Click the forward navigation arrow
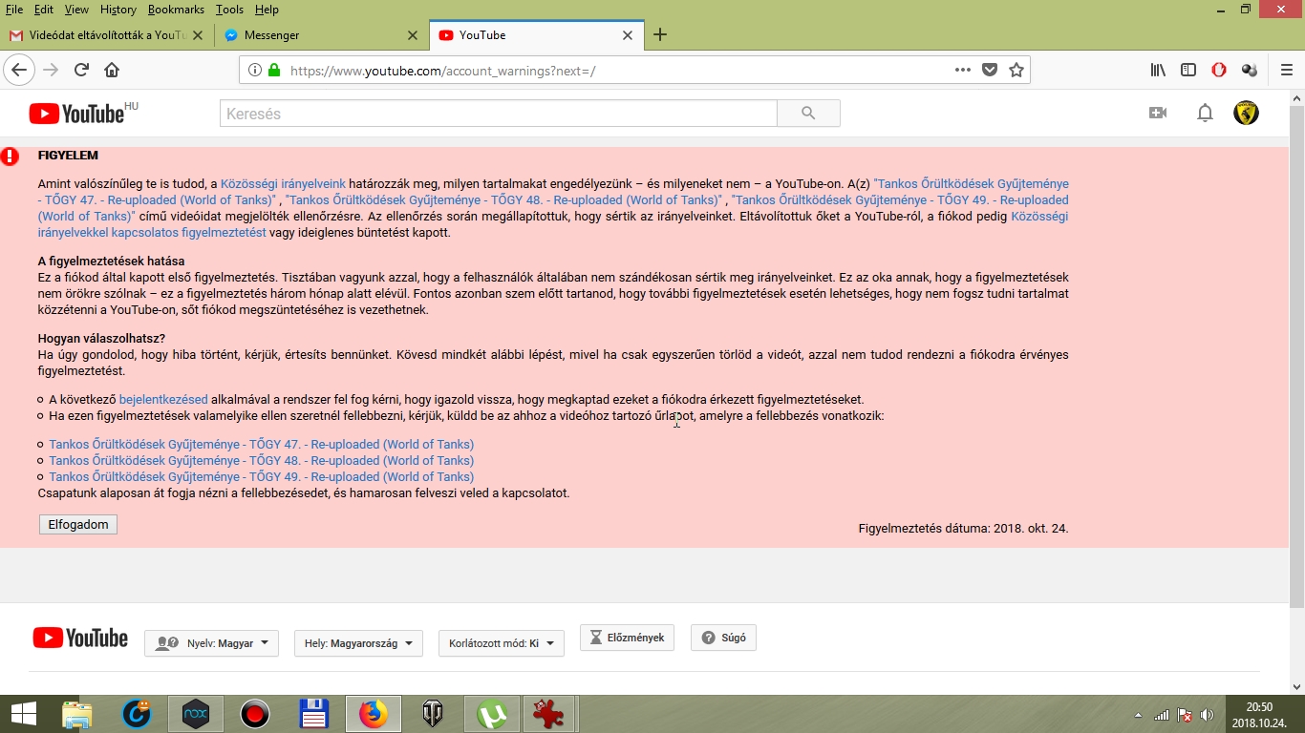This screenshot has width=1305, height=733. coord(51,70)
